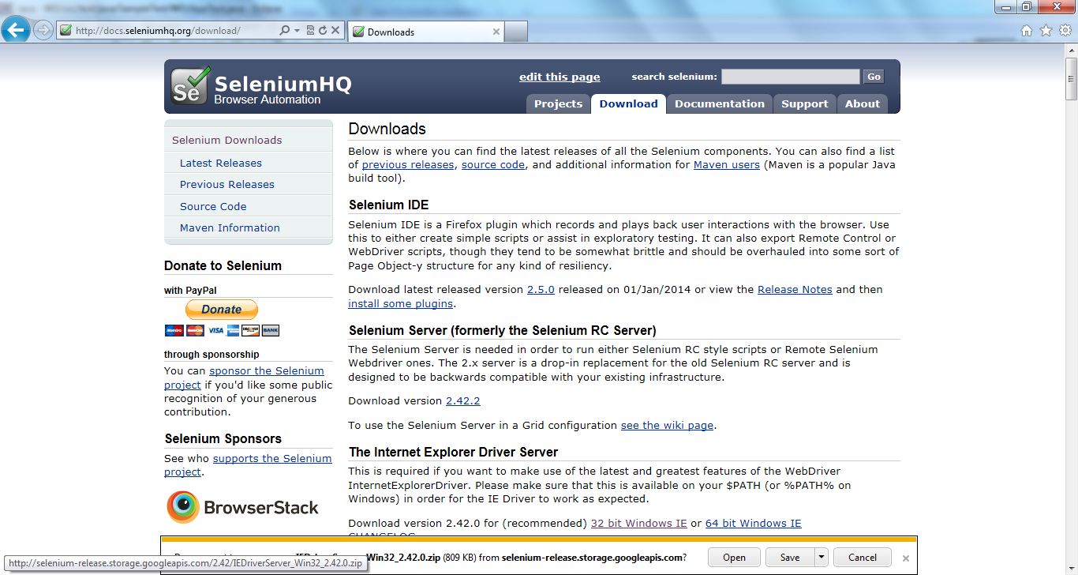This screenshot has width=1078, height=575.
Task: Toggle the Compatibility View icon in the address bar
Action: coord(310,31)
